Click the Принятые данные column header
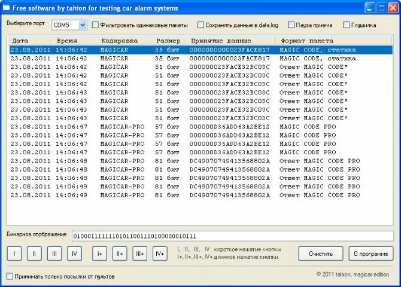The height and width of the screenshot is (287, 401). (232, 41)
